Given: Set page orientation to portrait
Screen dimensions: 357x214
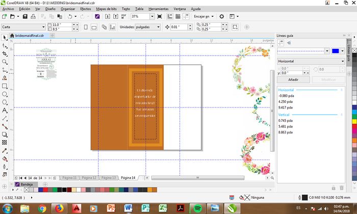Looking at the screenshot, I should point(85,26).
